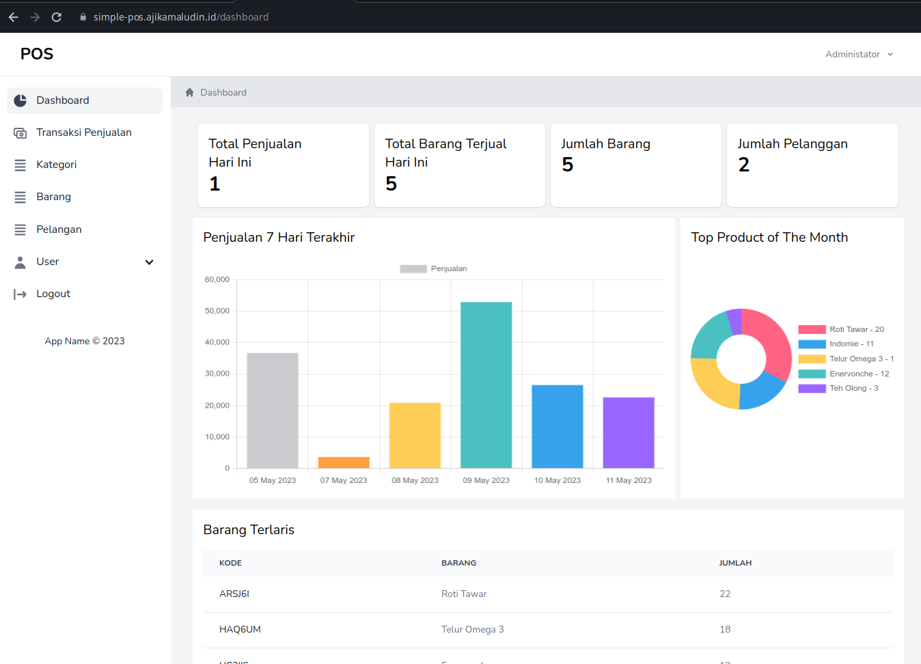The width and height of the screenshot is (921, 664).
Task: Select Logout in the sidebar
Action: [x=85, y=294]
